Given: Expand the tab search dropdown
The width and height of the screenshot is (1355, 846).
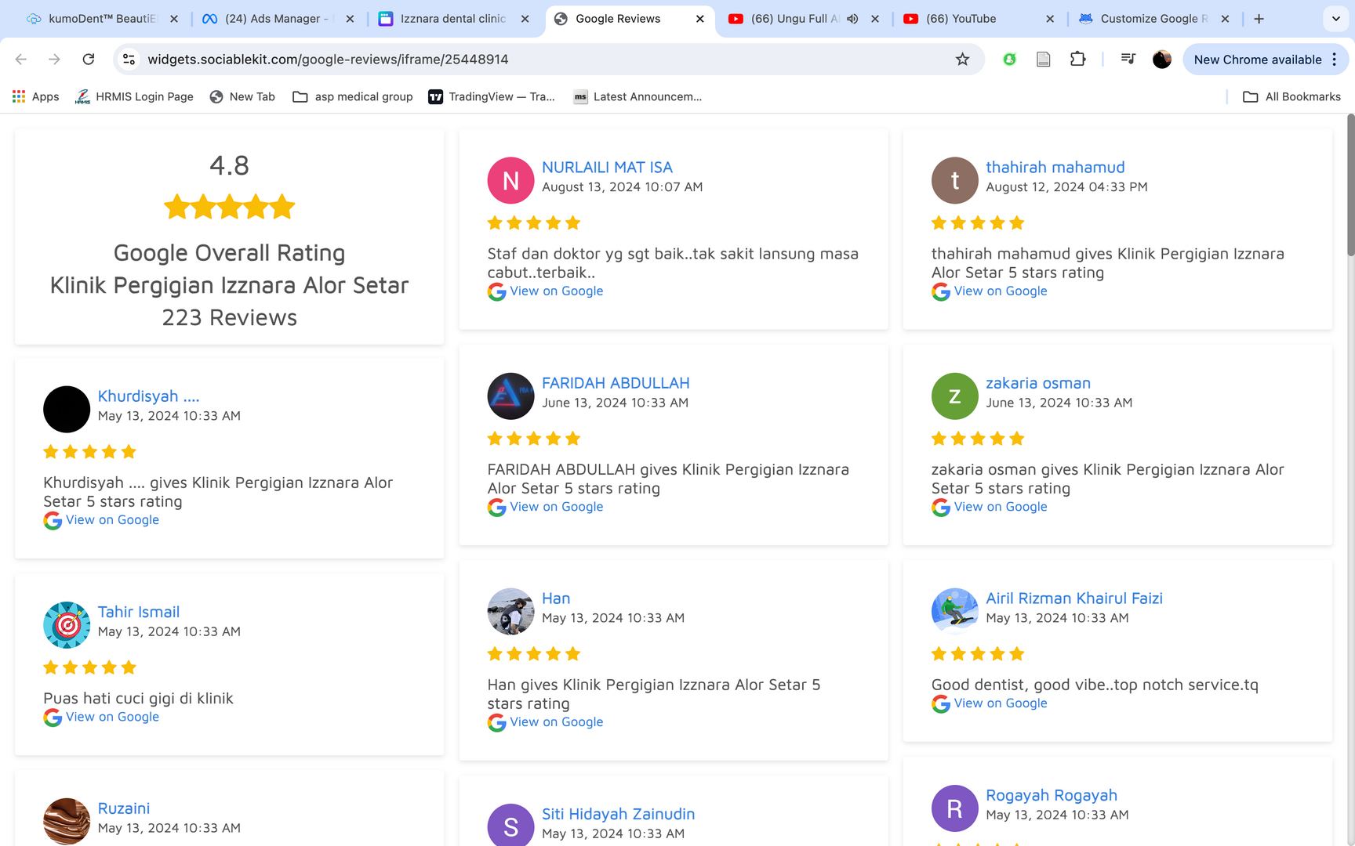Looking at the screenshot, I should 1335,19.
